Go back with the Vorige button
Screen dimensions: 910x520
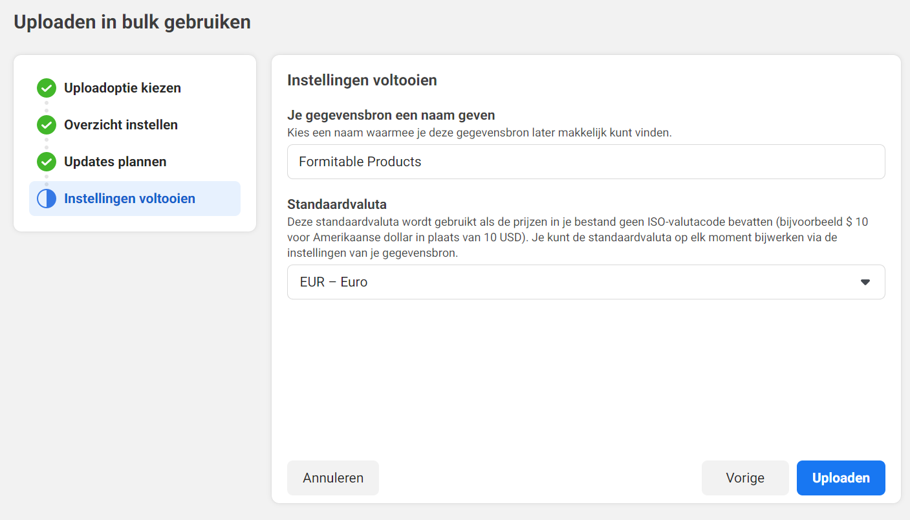(x=745, y=478)
